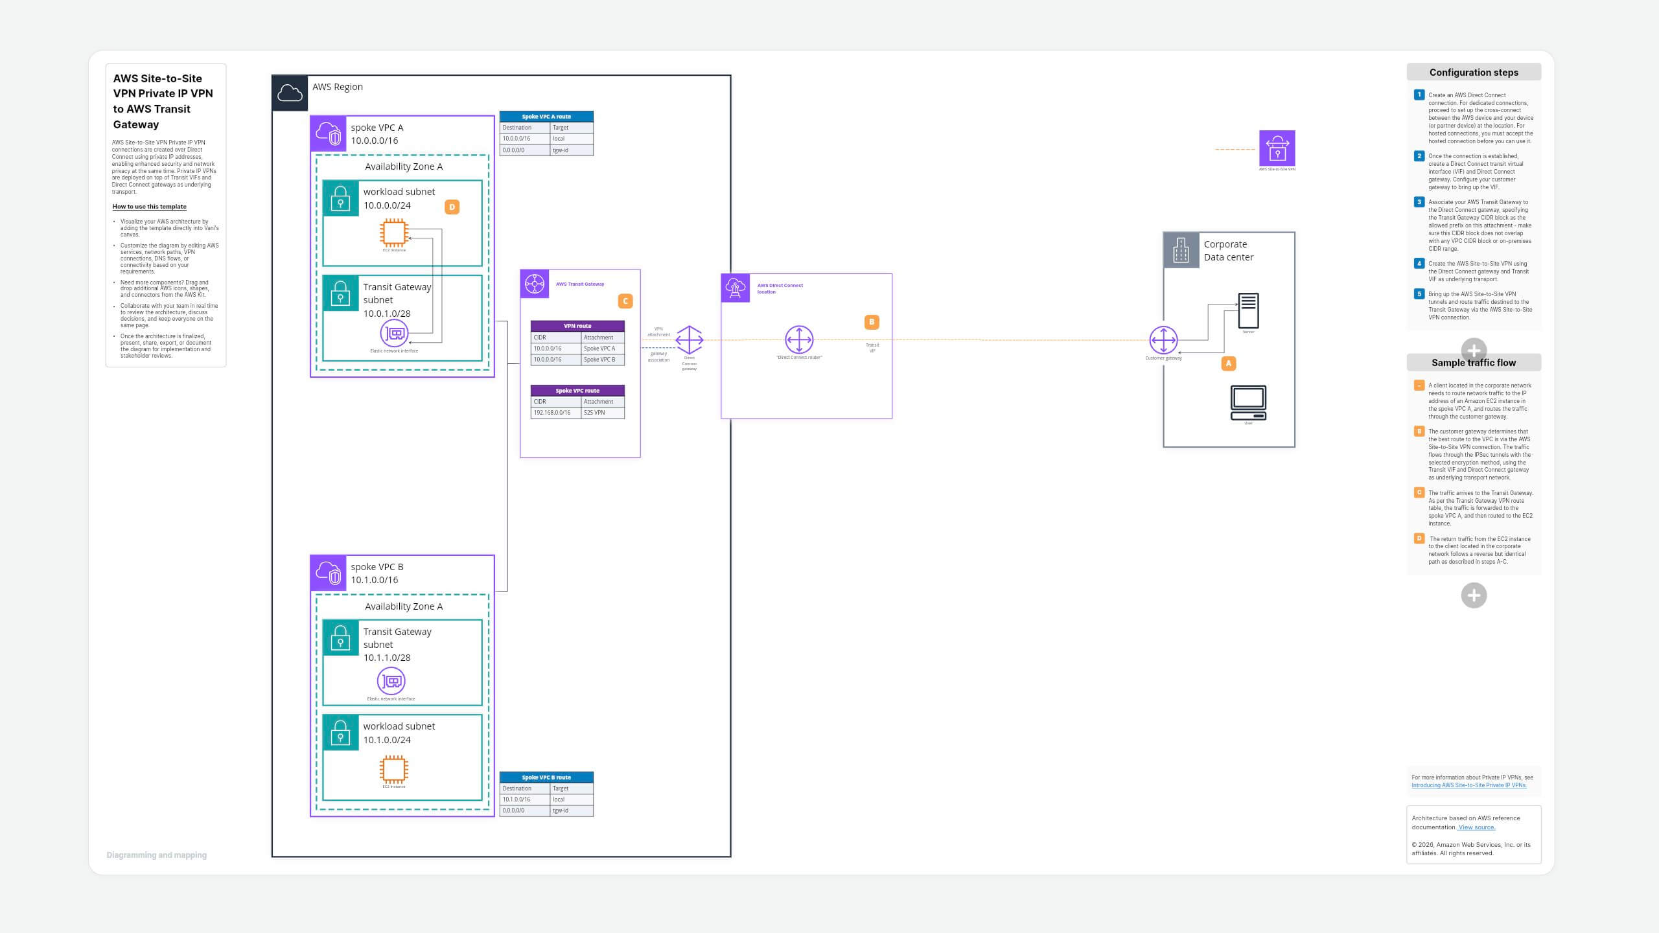Click lock icon of workload subnet 10.1.0.0/24
This screenshot has width=1659, height=933.
[x=340, y=733]
